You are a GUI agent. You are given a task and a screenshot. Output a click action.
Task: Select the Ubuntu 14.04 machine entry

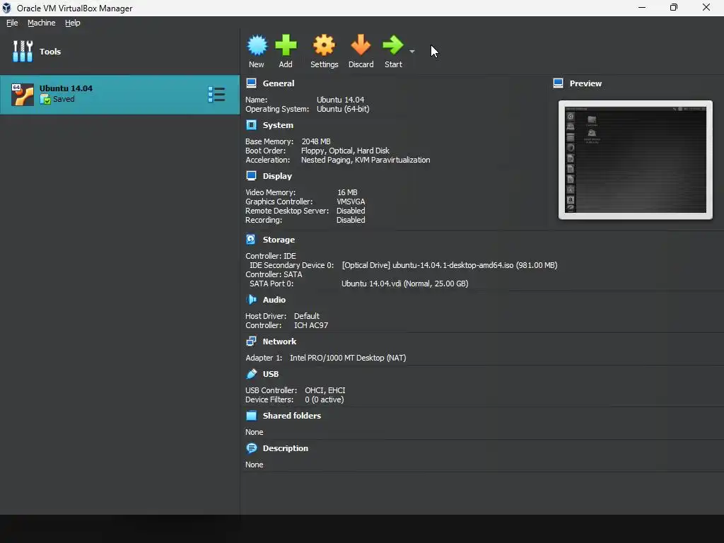point(119,95)
